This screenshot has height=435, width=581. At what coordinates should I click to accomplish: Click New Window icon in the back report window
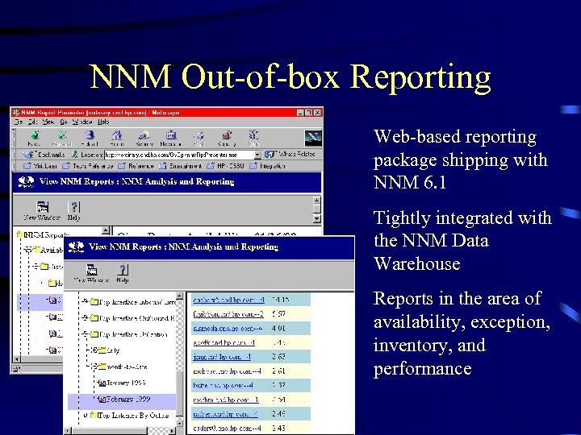[x=43, y=208]
